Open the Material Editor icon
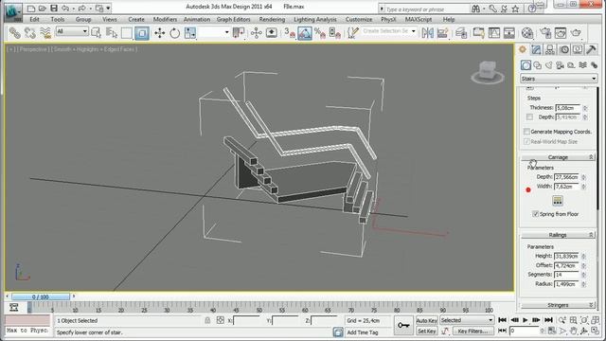 [x=527, y=33]
